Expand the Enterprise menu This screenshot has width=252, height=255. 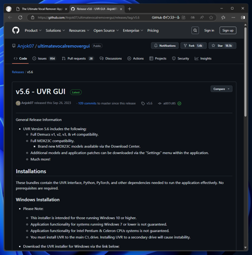(133, 31)
